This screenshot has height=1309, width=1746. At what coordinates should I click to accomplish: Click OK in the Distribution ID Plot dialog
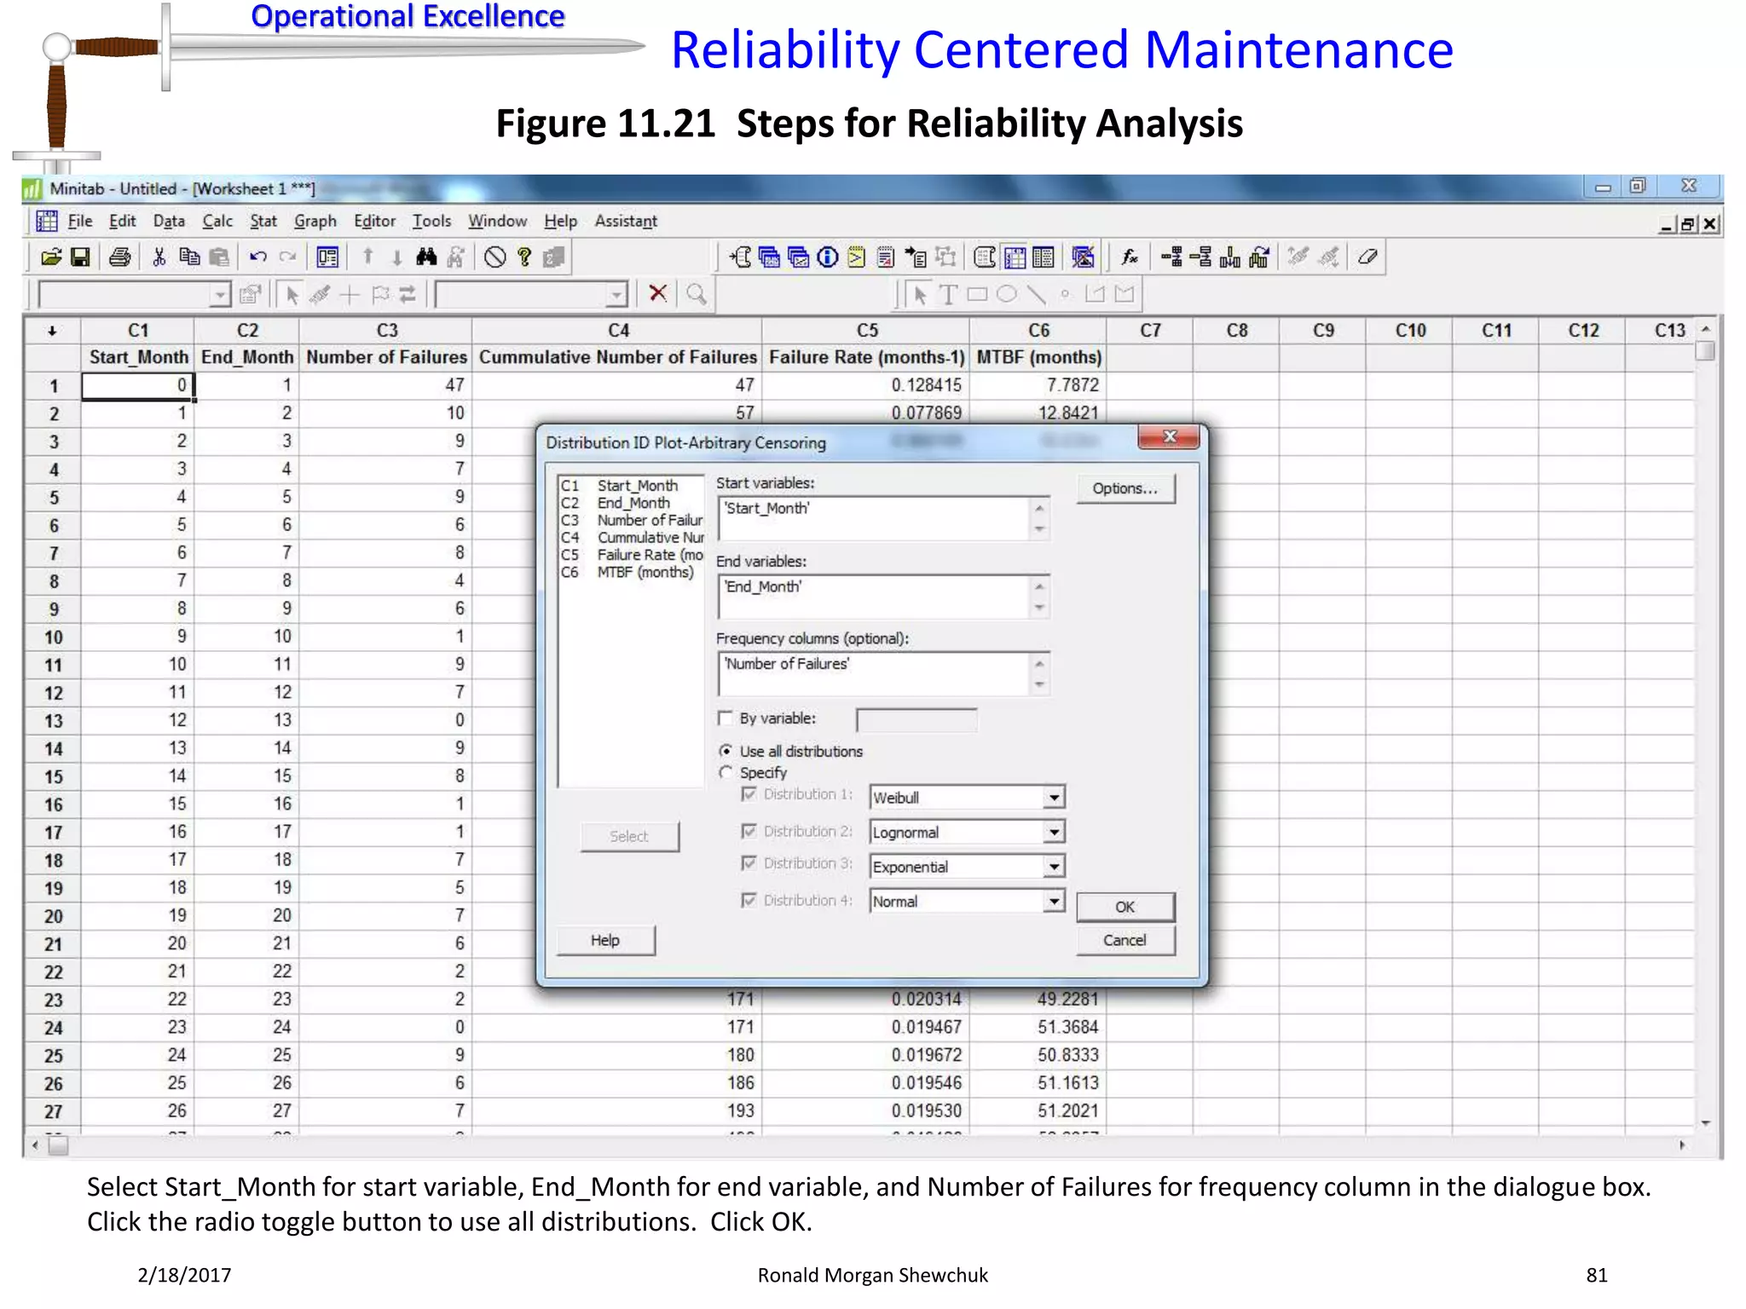[x=1125, y=907]
